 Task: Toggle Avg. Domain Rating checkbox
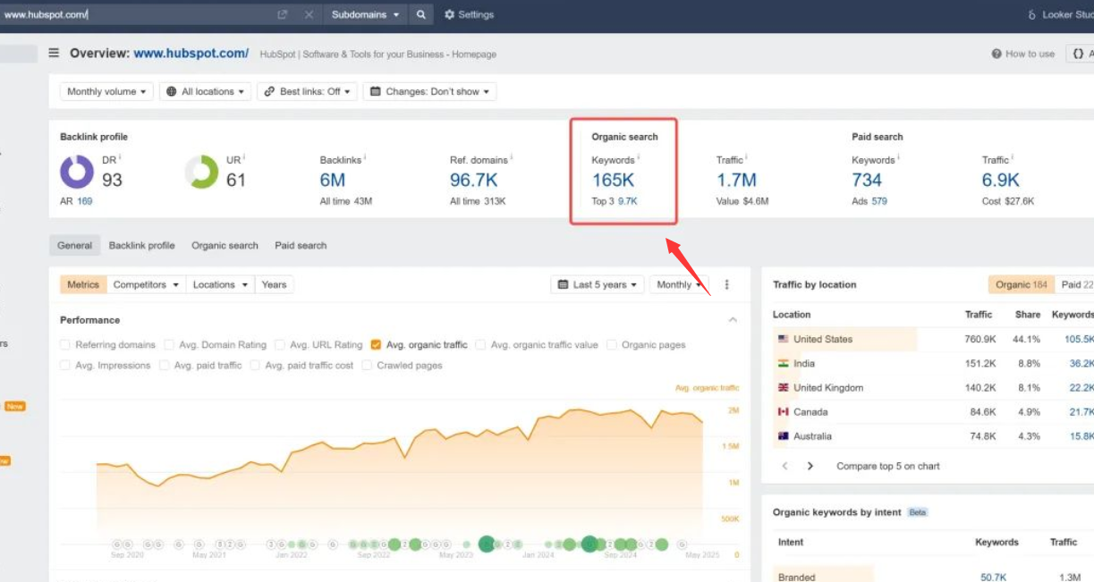pos(168,344)
